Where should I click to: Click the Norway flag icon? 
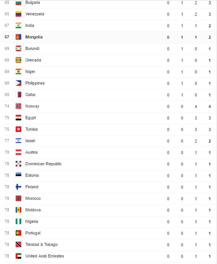click(18, 106)
